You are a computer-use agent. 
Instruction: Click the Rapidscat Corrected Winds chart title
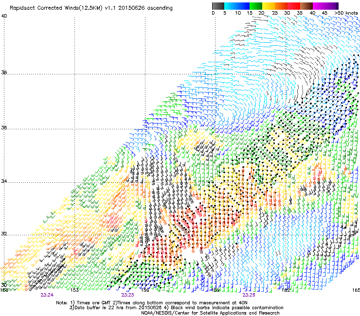pyautogui.click(x=91, y=8)
